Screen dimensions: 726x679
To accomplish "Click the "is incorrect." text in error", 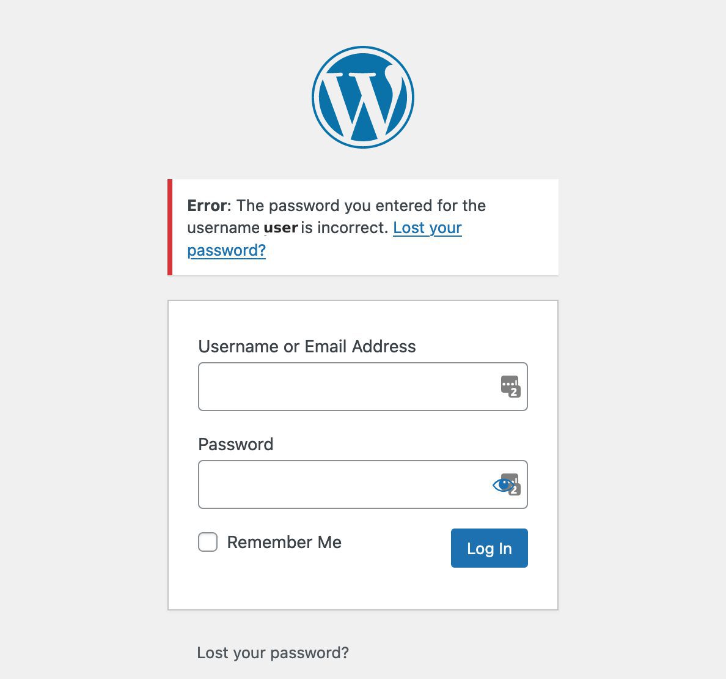I will (x=345, y=228).
